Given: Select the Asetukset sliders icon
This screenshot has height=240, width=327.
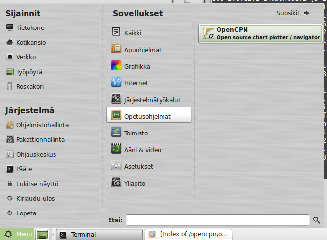Looking at the screenshot, I should [x=116, y=165].
